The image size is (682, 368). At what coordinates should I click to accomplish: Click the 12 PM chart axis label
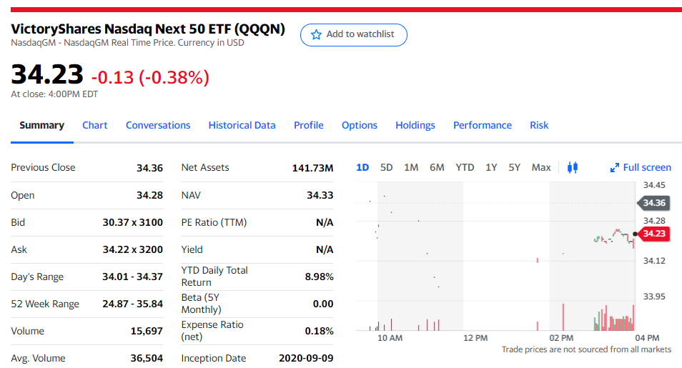click(475, 338)
